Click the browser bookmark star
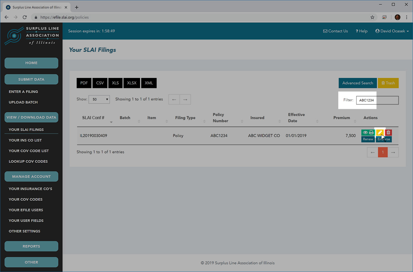The image size is (413, 272). (372, 17)
